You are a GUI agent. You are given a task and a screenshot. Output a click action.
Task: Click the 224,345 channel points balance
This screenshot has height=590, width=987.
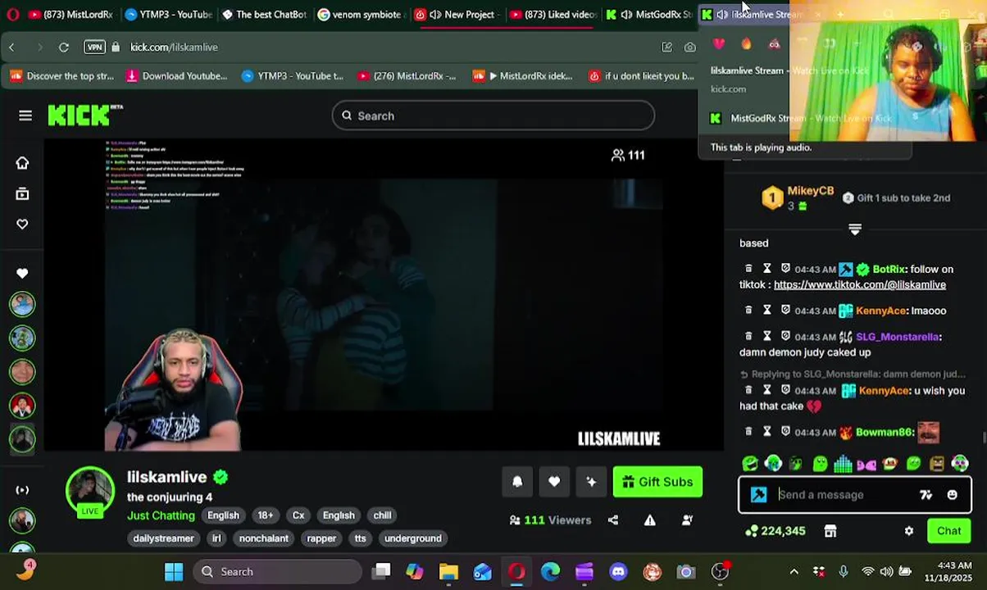click(775, 531)
